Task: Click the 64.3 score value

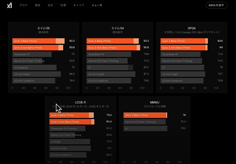Action: [109, 128]
